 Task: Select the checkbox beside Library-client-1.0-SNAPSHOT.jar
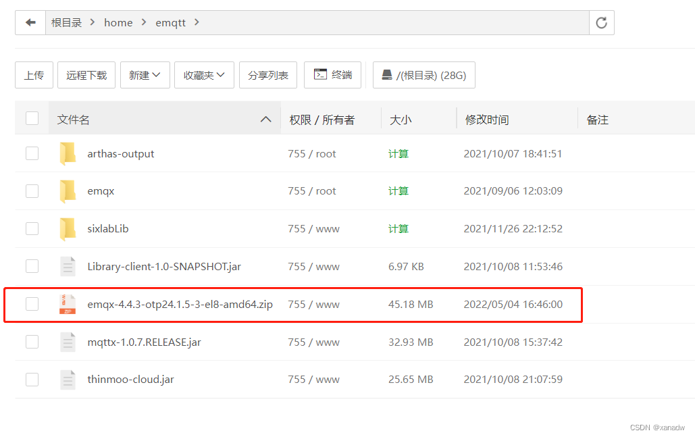click(32, 267)
